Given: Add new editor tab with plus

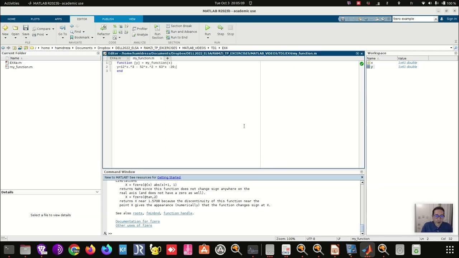Looking at the screenshot, I should coord(167,58).
